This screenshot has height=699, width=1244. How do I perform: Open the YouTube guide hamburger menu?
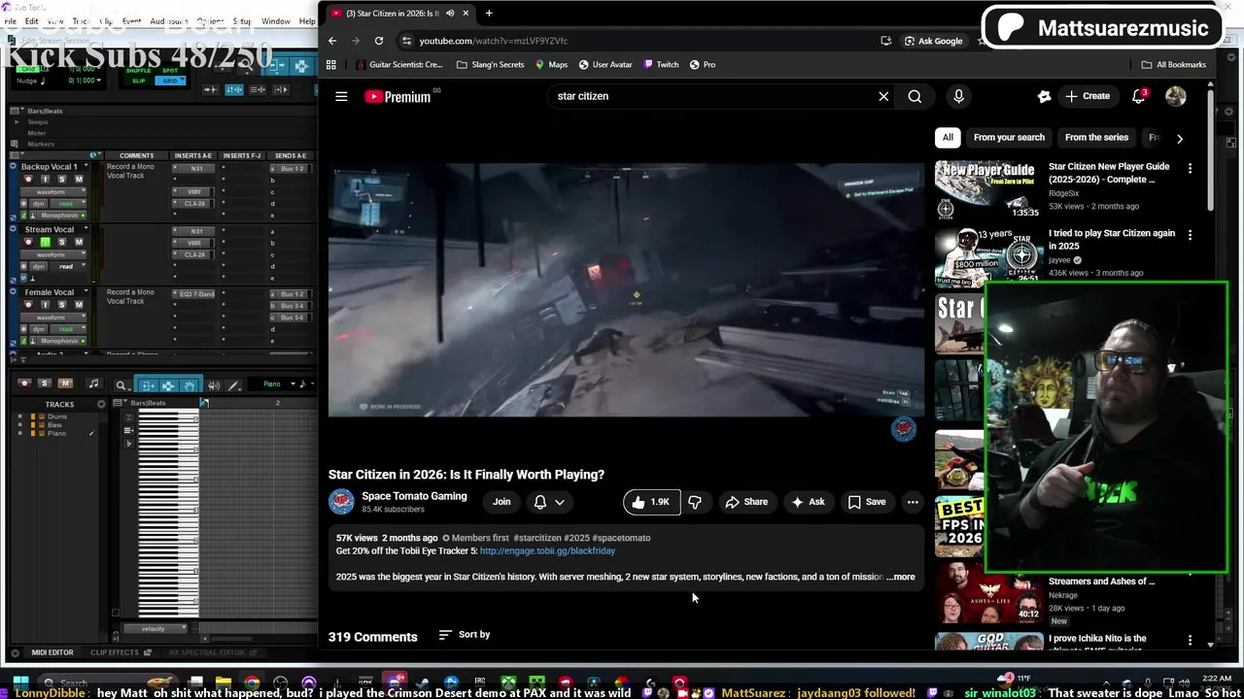click(341, 96)
